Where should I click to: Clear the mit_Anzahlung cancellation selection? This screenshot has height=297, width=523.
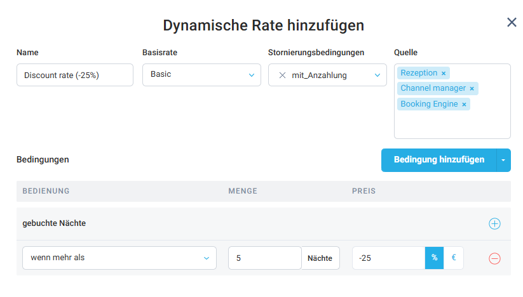(x=282, y=75)
